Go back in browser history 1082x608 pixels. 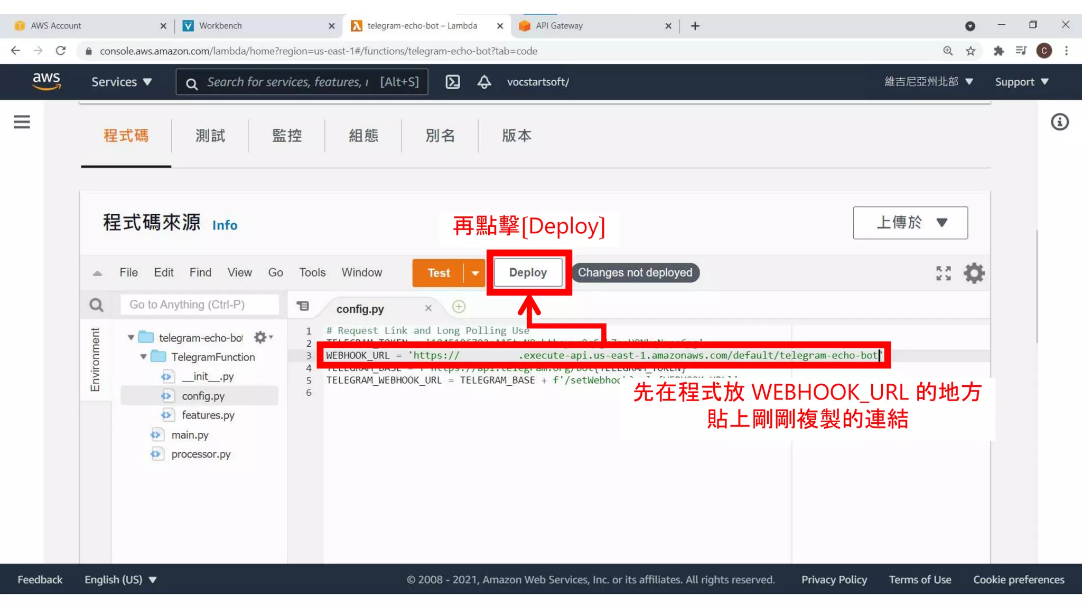tap(16, 51)
